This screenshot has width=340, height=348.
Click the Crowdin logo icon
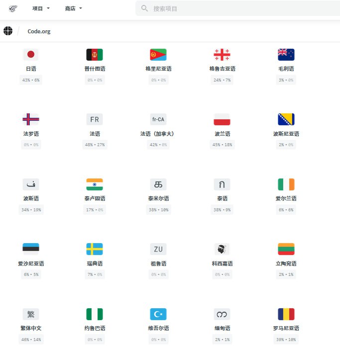[13, 8]
